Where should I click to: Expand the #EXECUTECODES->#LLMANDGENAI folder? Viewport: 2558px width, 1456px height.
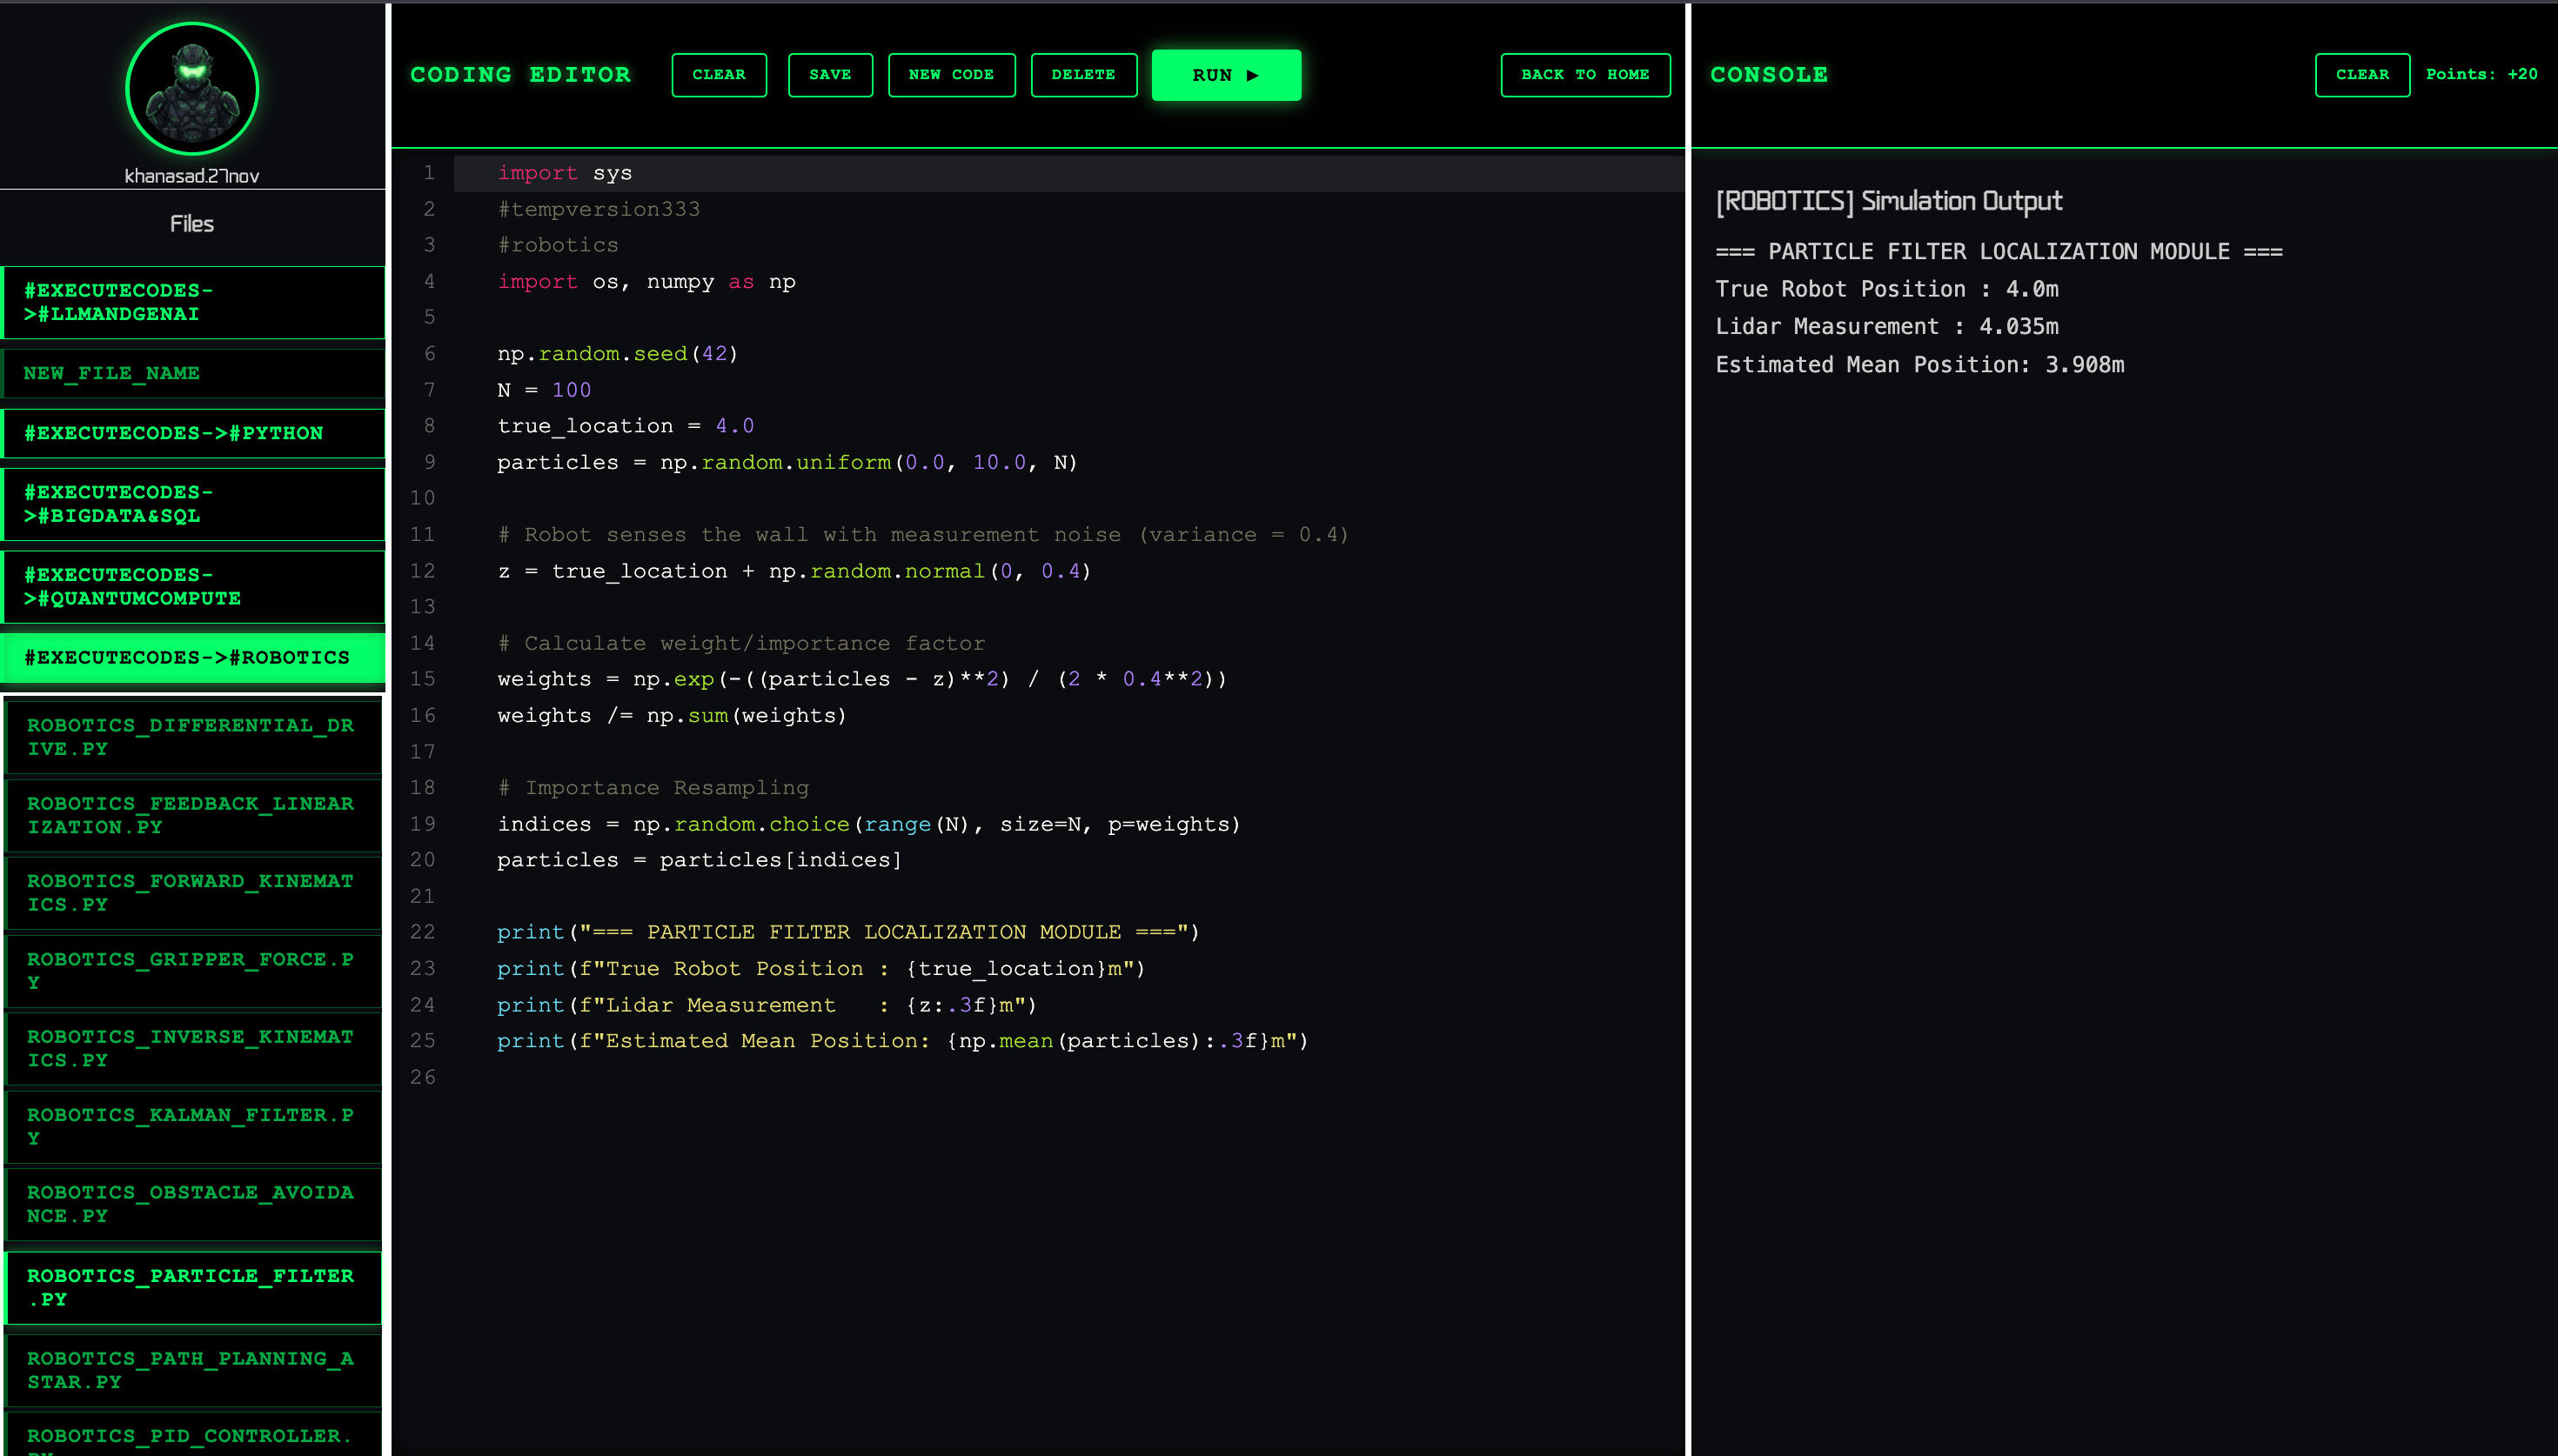coord(193,302)
